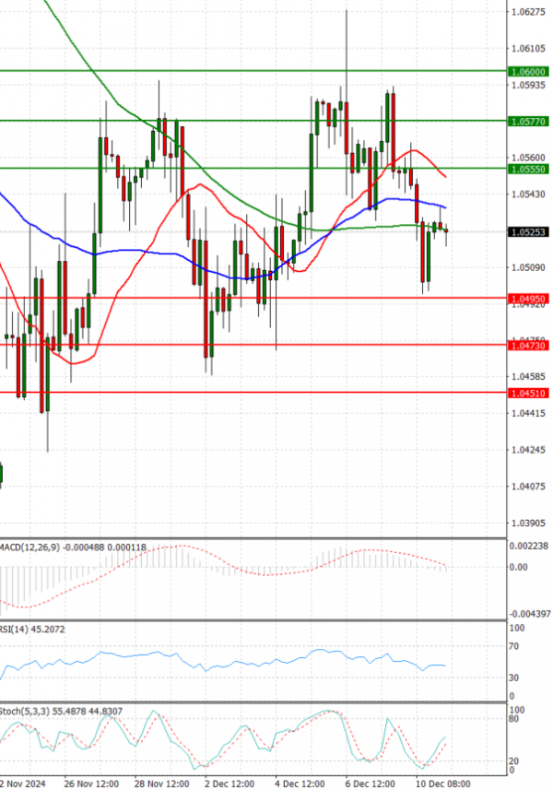The width and height of the screenshot is (553, 790).
Task: Click the 1.05770 green level label
Action: [x=528, y=122]
